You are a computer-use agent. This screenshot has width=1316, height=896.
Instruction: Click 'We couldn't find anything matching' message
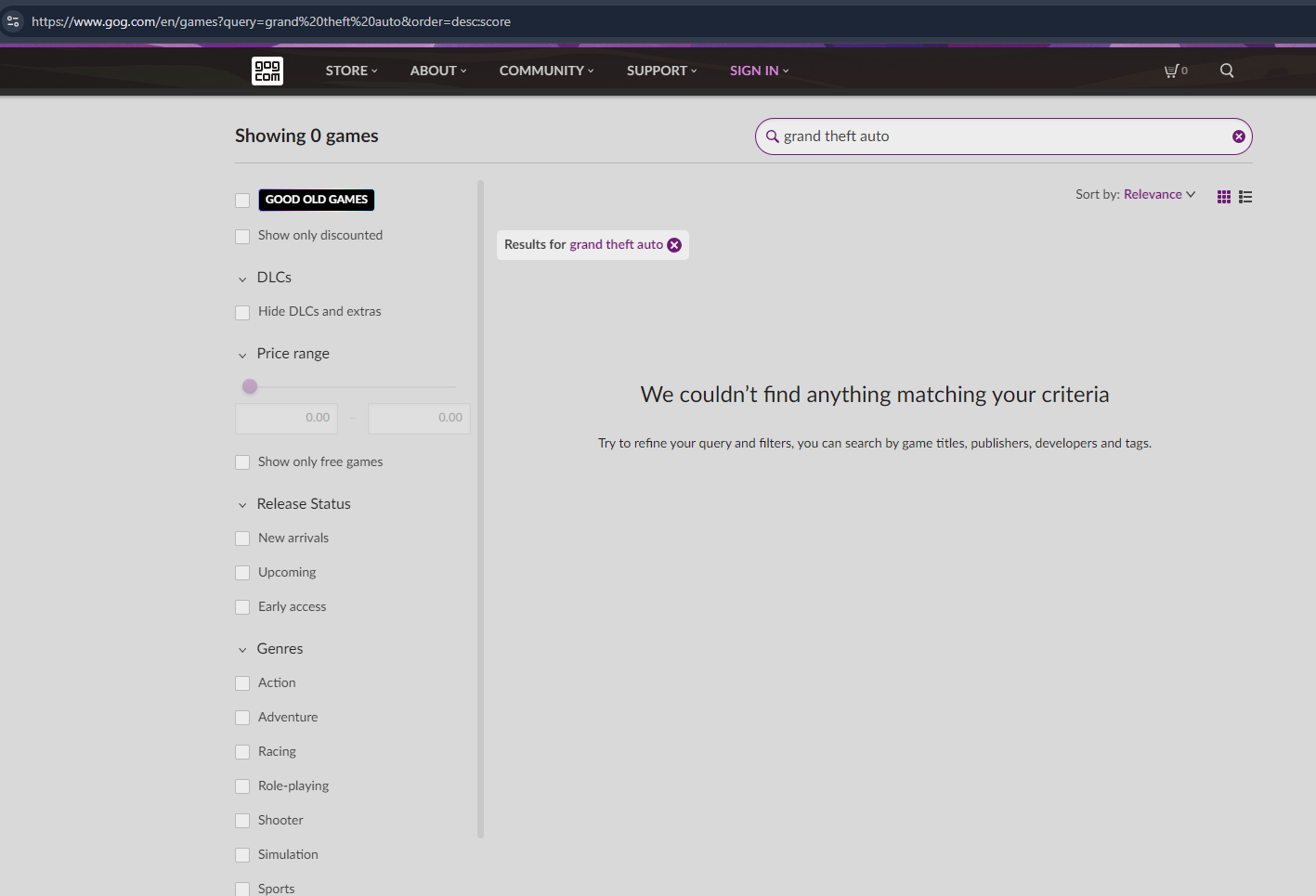(x=875, y=395)
